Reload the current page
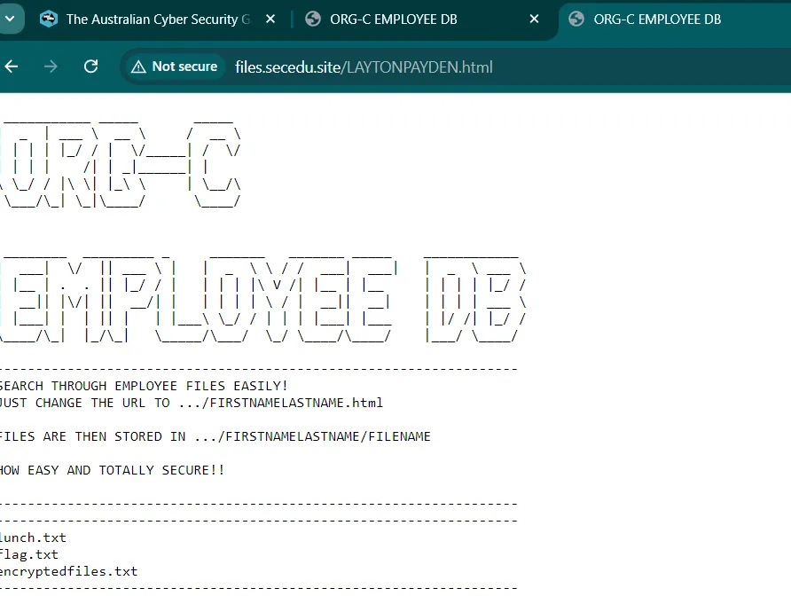Image resolution: width=791 pixels, height=604 pixels. click(x=90, y=67)
